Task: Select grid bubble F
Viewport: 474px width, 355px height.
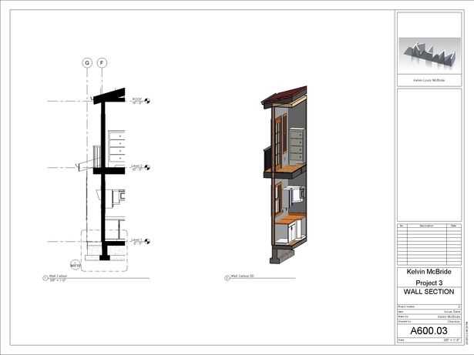Action: pos(102,63)
